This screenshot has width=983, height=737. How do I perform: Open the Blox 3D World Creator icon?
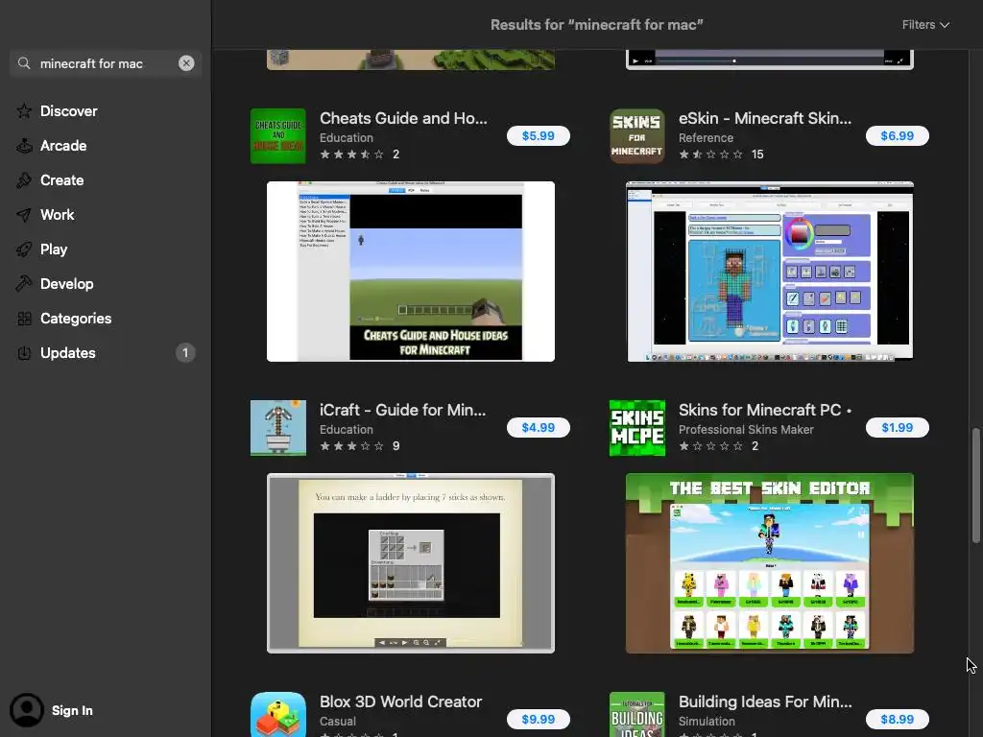[278, 714]
